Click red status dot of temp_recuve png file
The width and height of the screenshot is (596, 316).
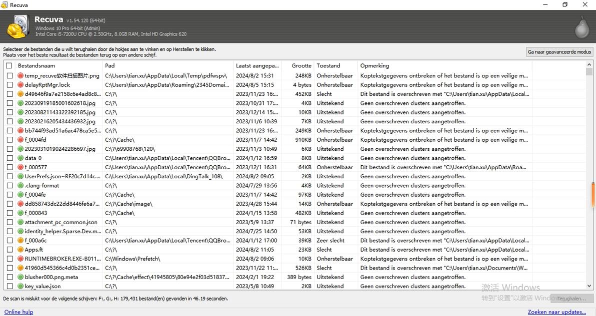pyautogui.click(x=20, y=76)
